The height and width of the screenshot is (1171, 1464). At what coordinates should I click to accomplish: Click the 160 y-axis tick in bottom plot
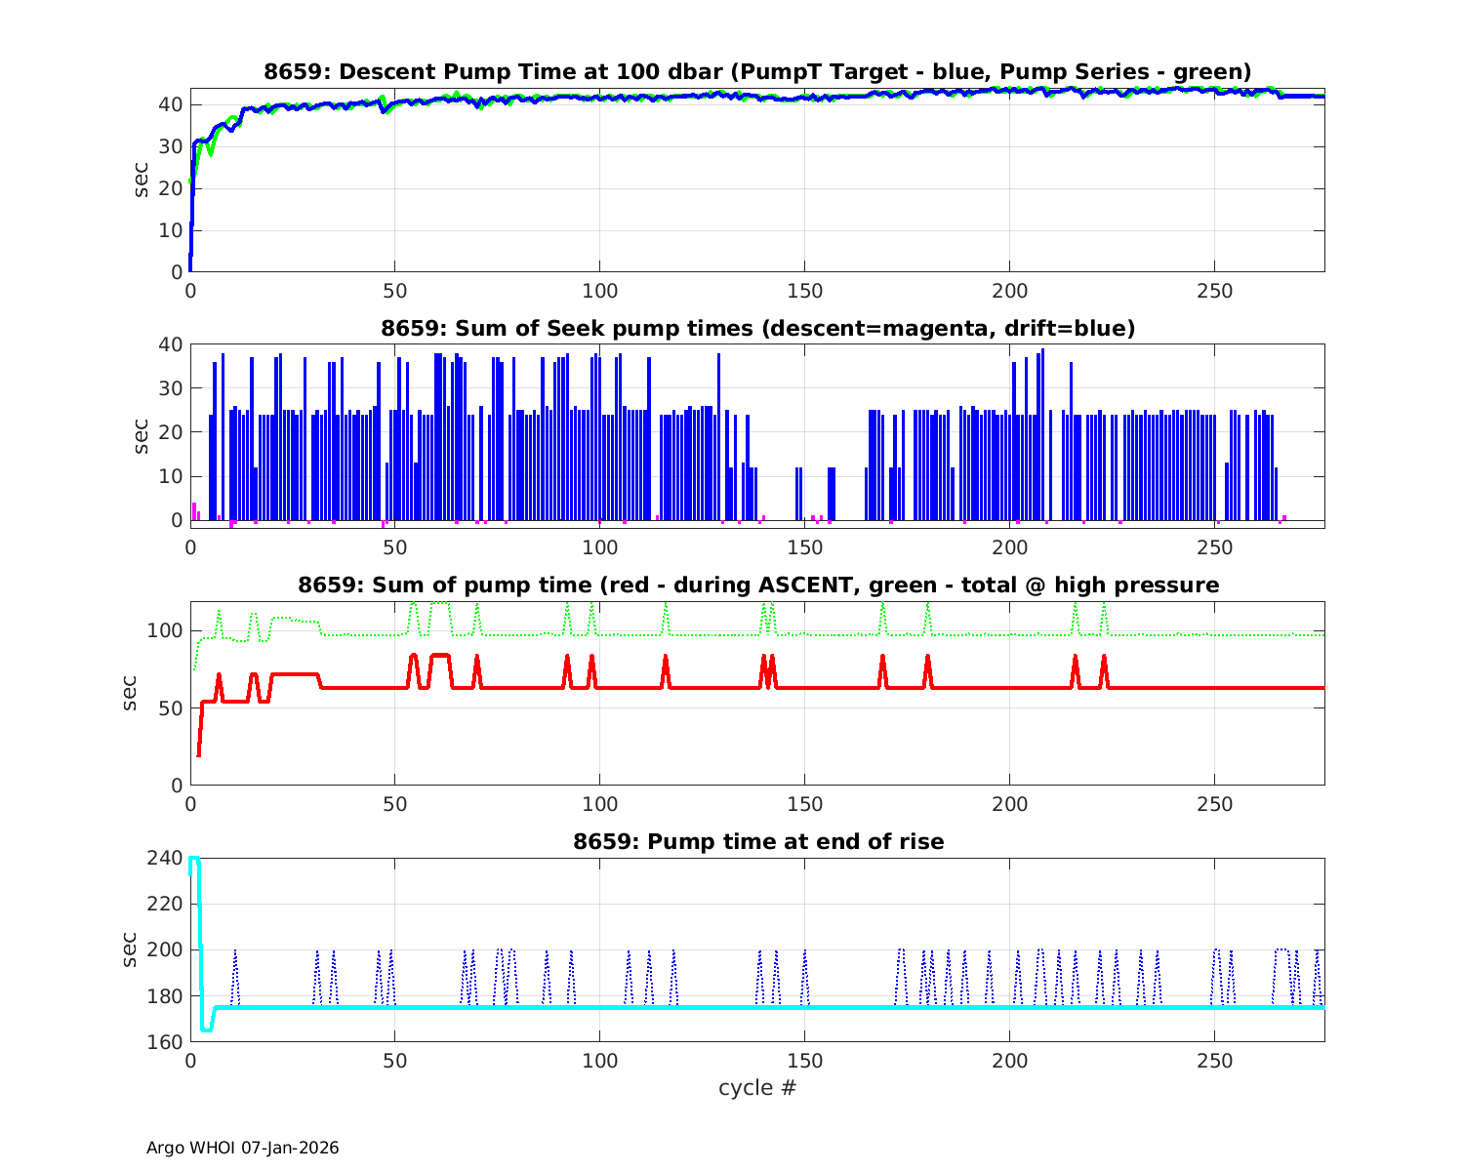point(168,1042)
